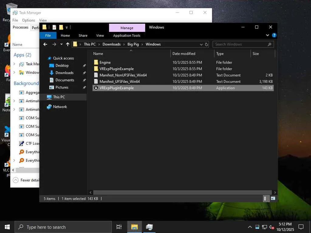
Task: Open Customize Quick Access Toolbar dropdown
Action: click(67, 28)
